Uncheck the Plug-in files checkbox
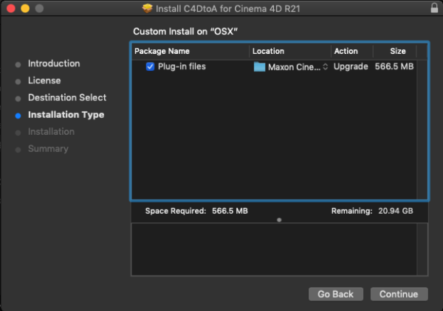 pos(150,67)
